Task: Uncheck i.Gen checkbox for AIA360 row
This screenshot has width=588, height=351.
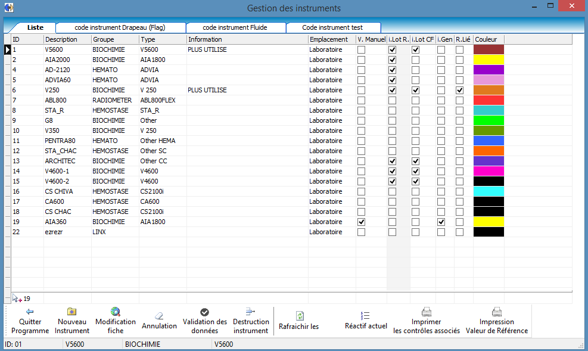Action: click(x=441, y=222)
